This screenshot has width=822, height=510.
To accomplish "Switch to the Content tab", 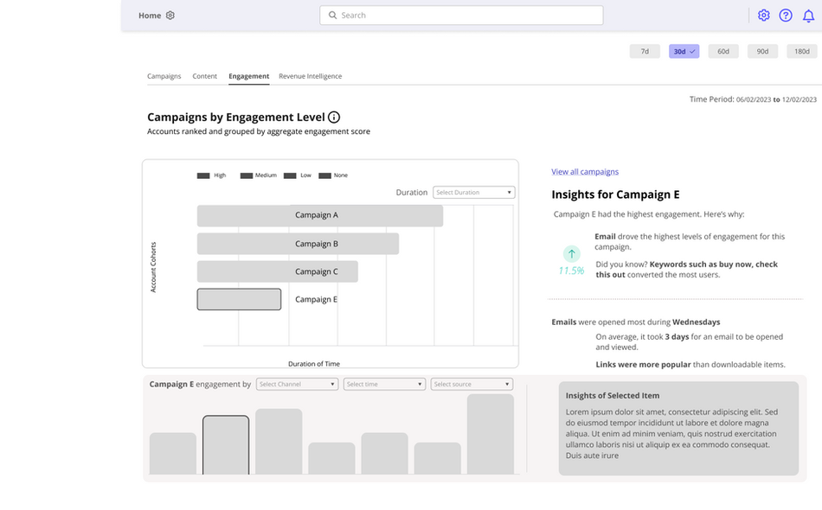I will pos(205,76).
